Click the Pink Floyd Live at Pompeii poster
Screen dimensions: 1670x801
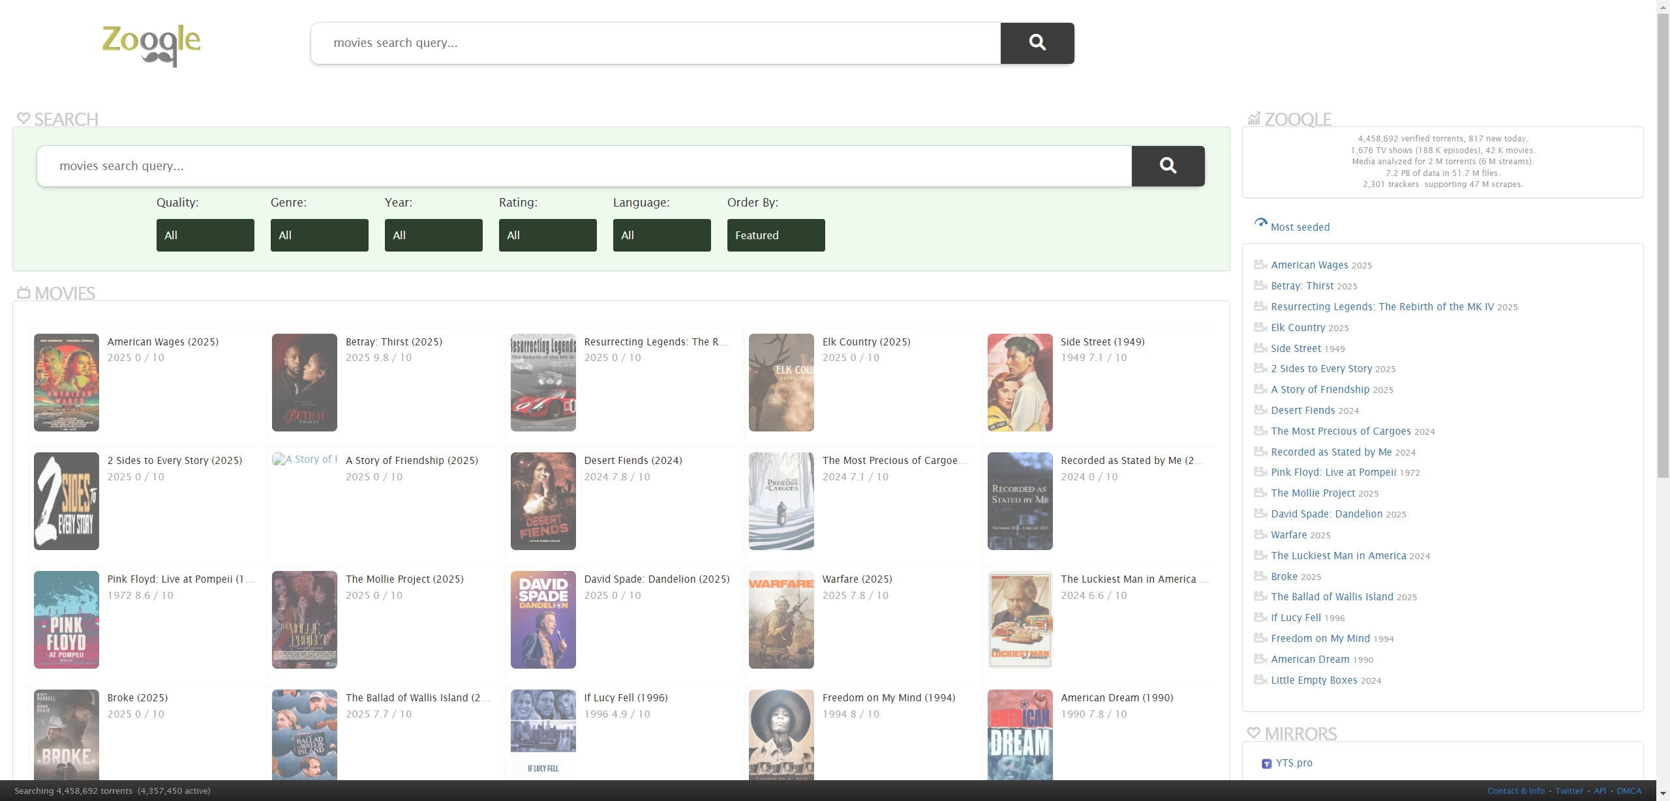tap(67, 620)
